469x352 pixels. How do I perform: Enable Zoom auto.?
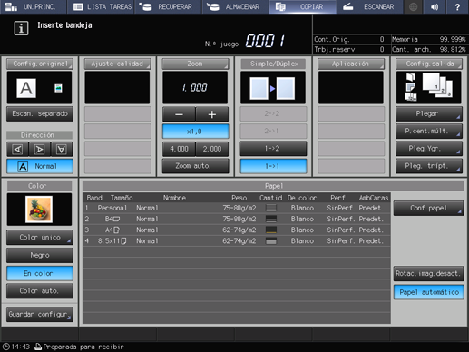click(x=195, y=166)
